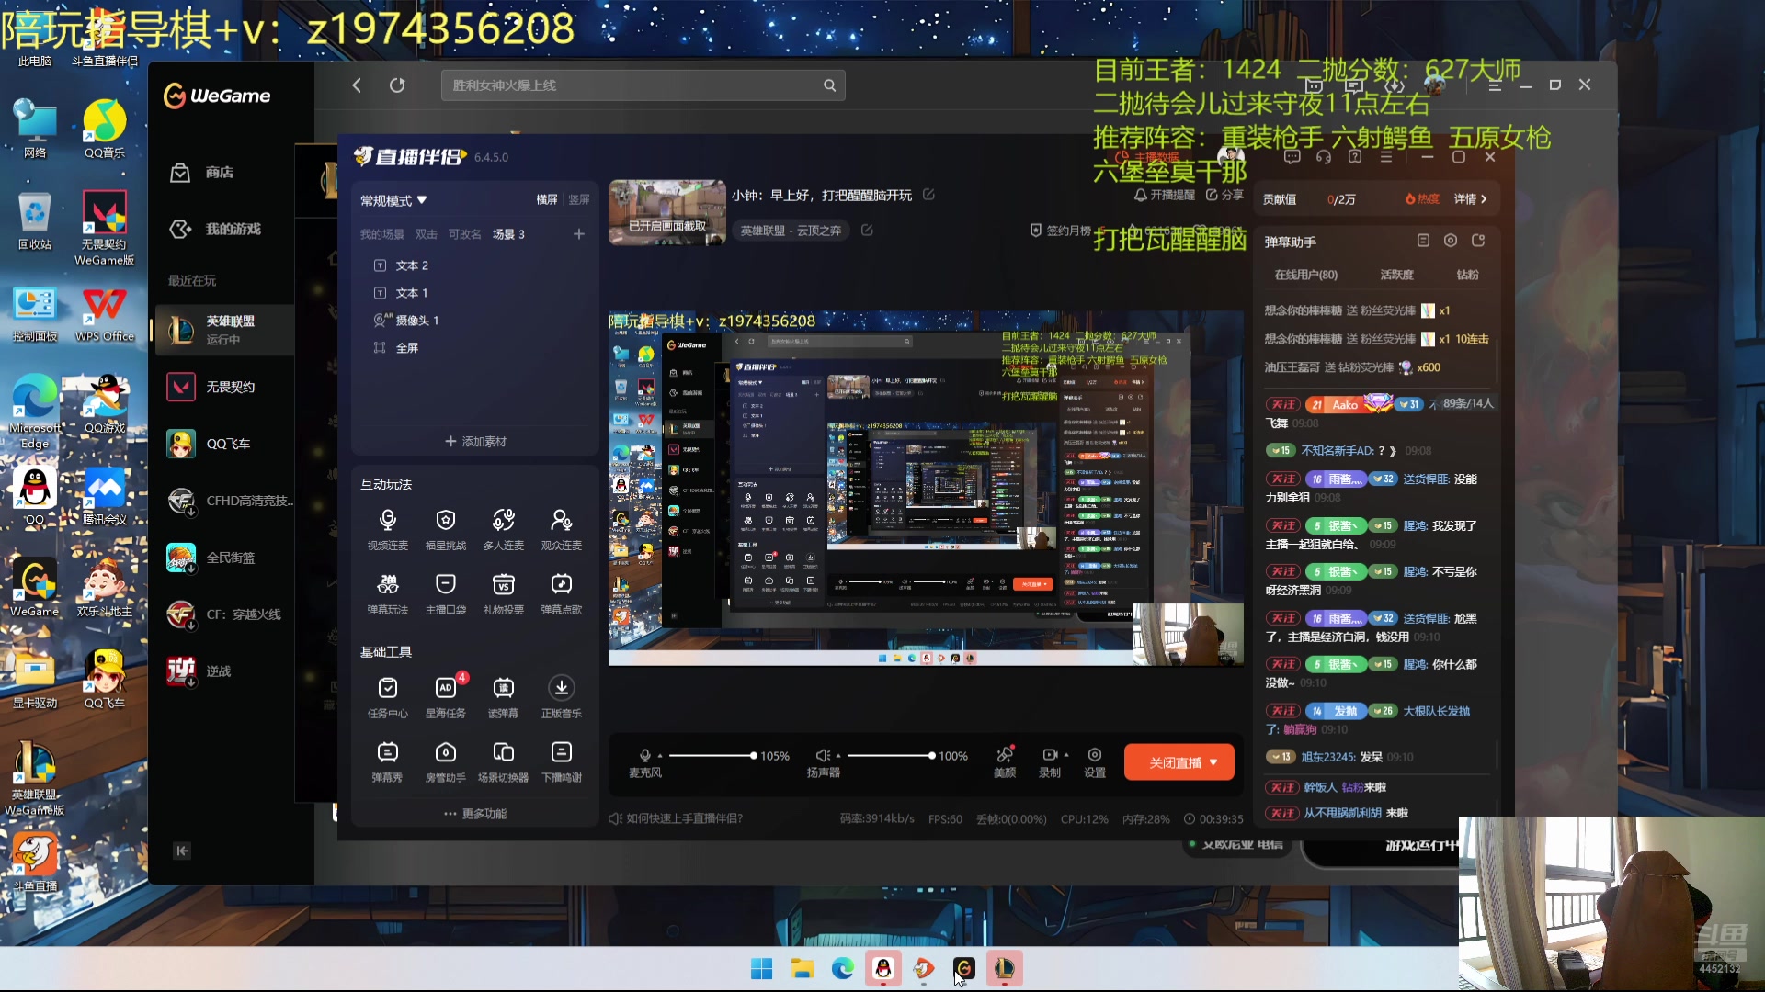Open 如何快速上手直播伴侣 help link
1765x992 pixels.
point(676,818)
